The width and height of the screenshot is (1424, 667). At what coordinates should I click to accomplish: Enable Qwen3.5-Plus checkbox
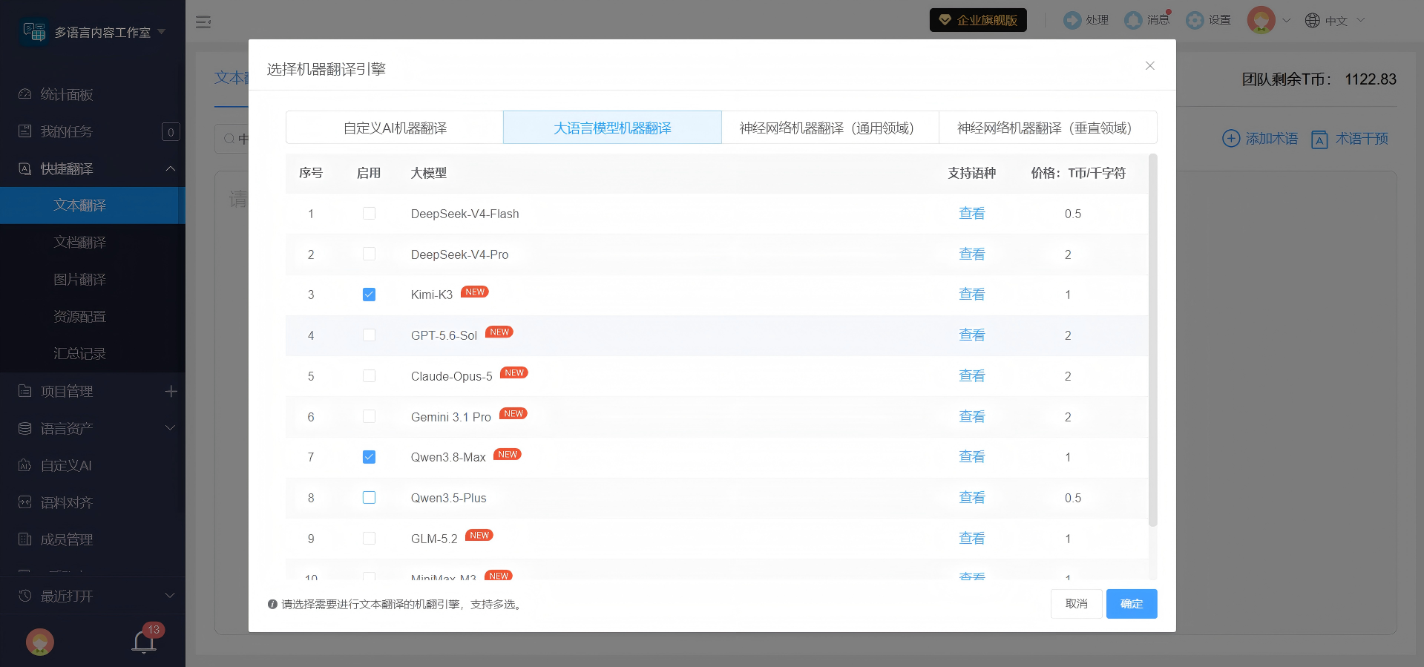369,498
